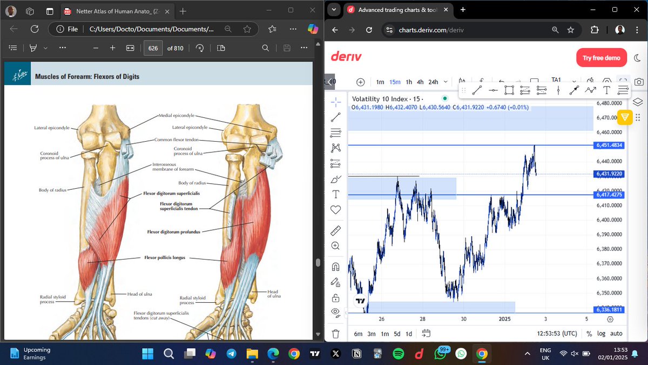The height and width of the screenshot is (365, 648).
Task: Open Edge favorites list icon
Action: [x=272, y=29]
